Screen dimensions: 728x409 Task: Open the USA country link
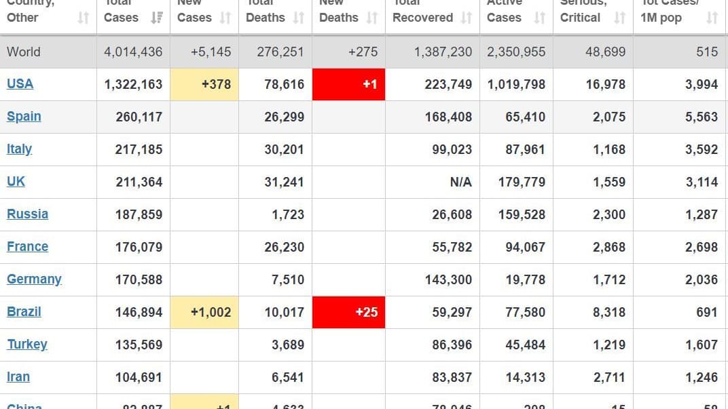[20, 83]
